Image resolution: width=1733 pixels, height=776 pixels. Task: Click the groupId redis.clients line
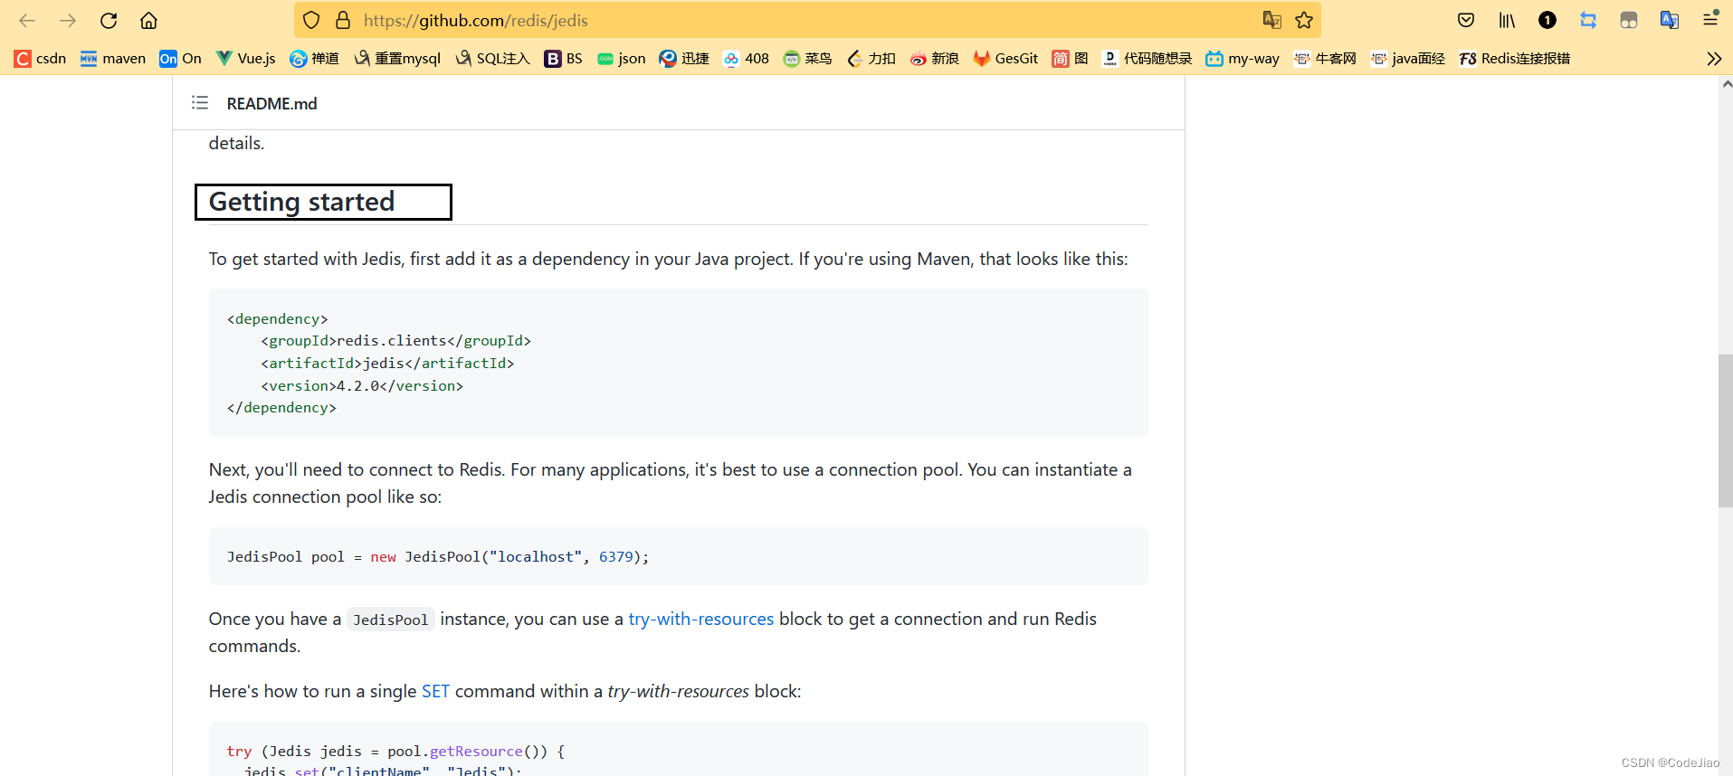(395, 340)
